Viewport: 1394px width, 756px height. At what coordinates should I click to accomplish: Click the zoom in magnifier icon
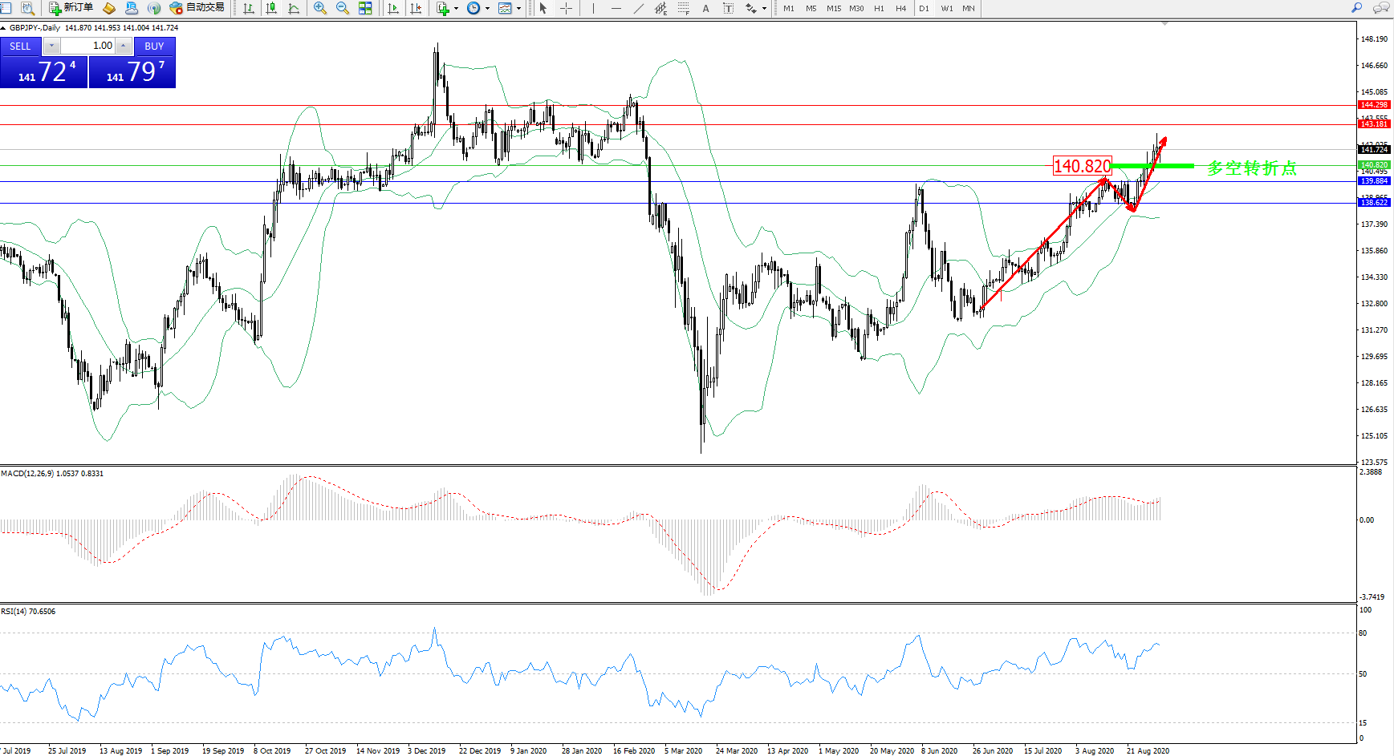[319, 8]
